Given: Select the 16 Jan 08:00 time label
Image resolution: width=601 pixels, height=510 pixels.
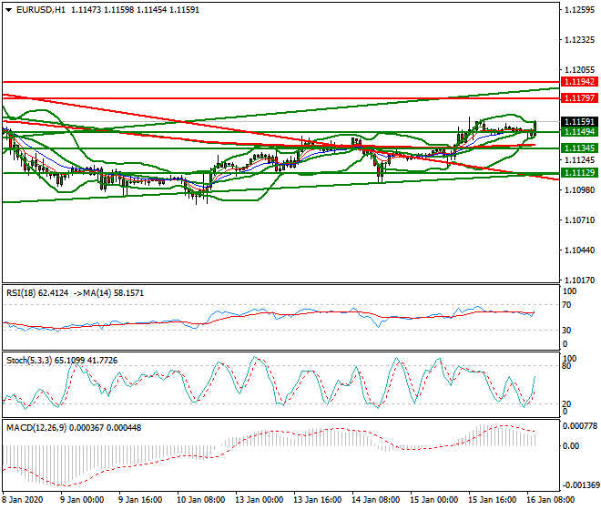Looking at the screenshot, I should point(550,500).
